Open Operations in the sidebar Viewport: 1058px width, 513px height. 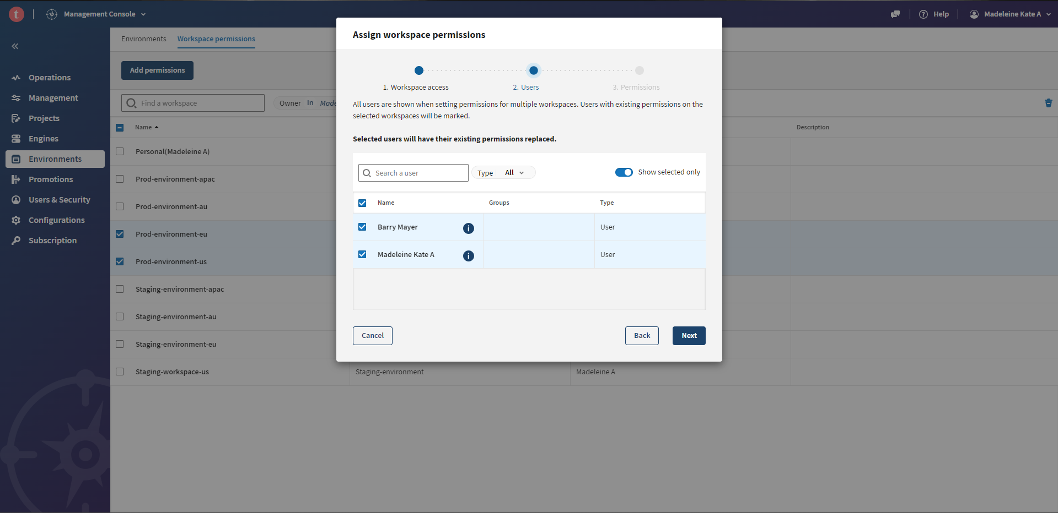[x=50, y=78]
